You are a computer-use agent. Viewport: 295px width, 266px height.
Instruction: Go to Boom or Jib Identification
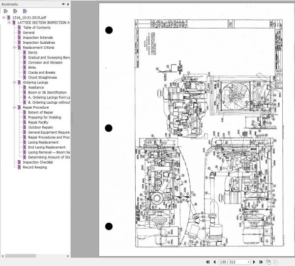tap(47, 92)
